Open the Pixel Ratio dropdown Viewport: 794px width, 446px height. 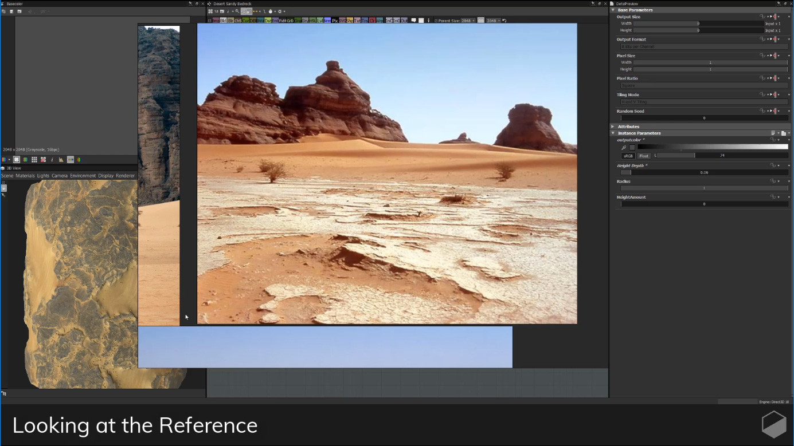705,85
